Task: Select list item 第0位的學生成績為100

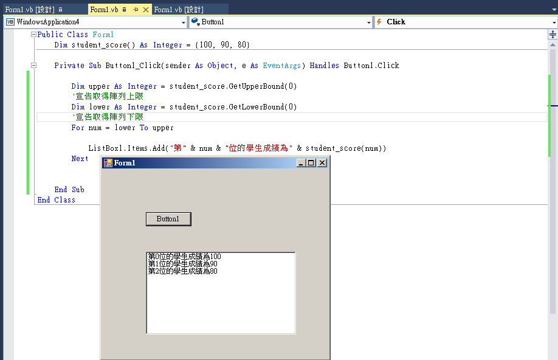Action: click(x=184, y=257)
